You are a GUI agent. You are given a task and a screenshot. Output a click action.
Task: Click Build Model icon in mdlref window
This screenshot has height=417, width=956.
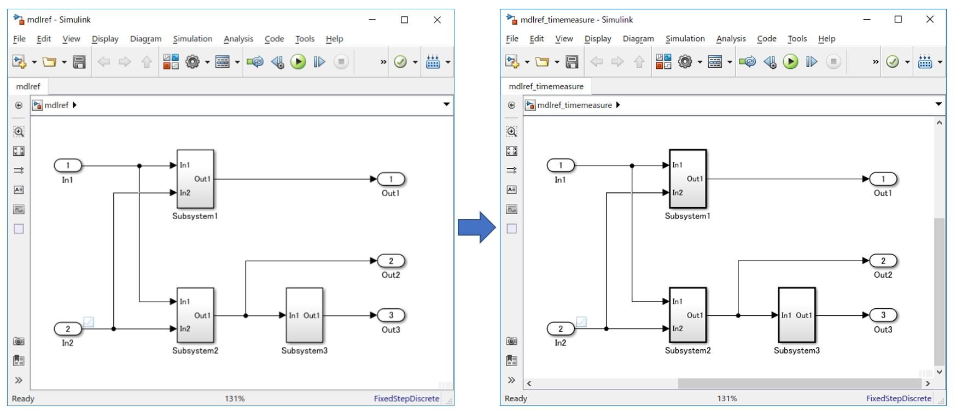pos(433,62)
